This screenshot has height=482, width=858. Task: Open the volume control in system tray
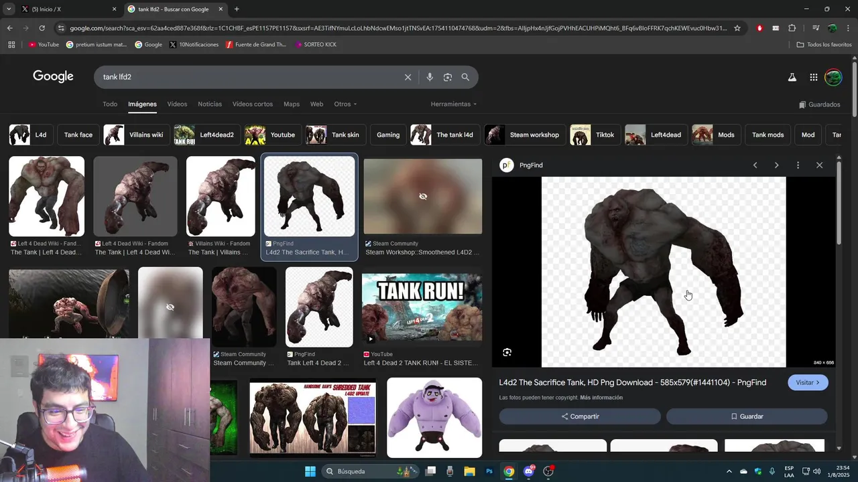pyautogui.click(x=817, y=471)
